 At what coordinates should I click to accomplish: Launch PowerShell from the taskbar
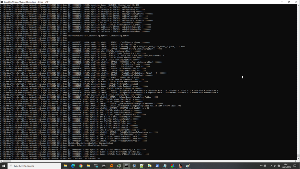(x=157, y=166)
